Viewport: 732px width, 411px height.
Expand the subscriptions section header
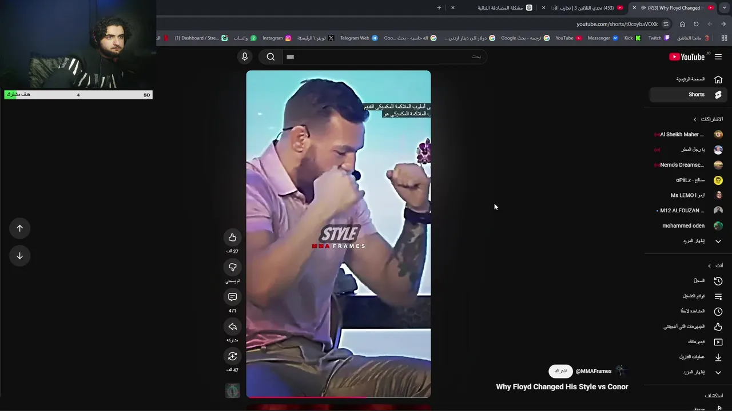click(x=708, y=119)
